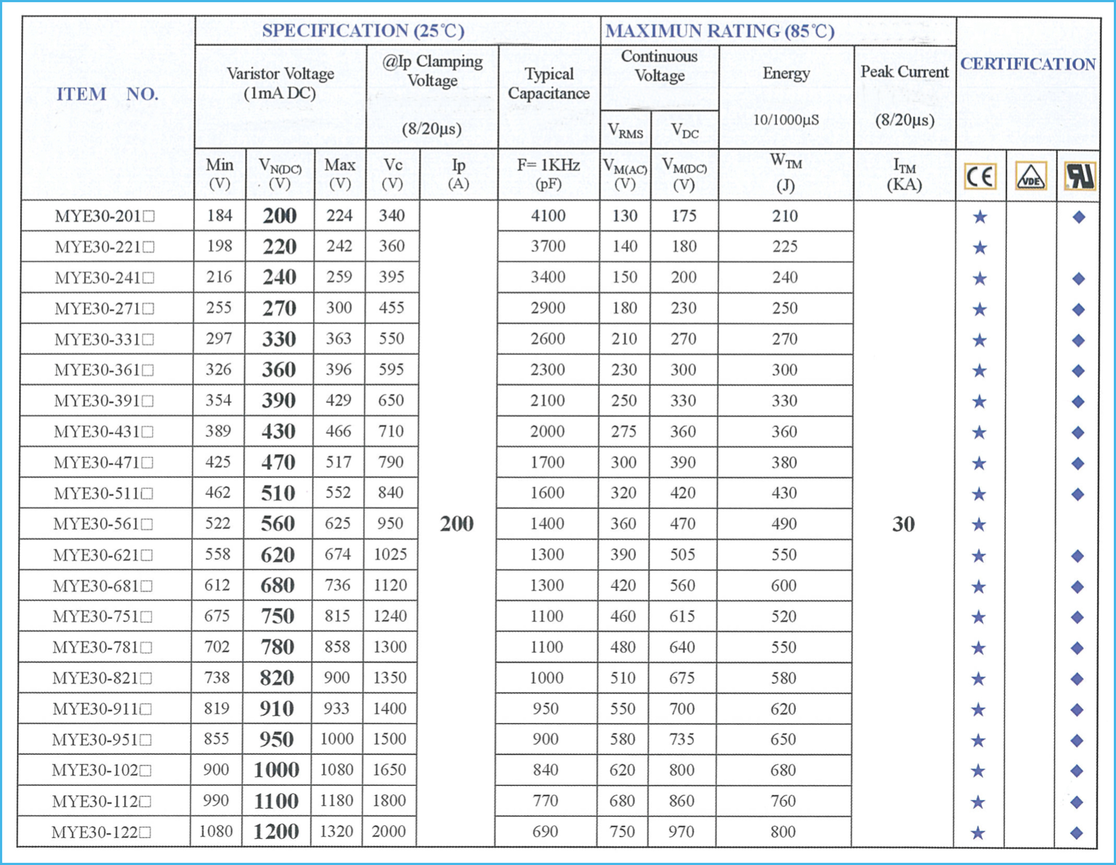Click the checkbox square after MYE30-102

click(146, 771)
